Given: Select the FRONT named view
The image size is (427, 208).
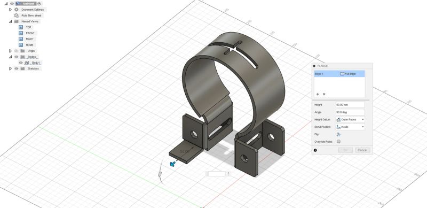Looking at the screenshot, I should [x=30, y=33].
